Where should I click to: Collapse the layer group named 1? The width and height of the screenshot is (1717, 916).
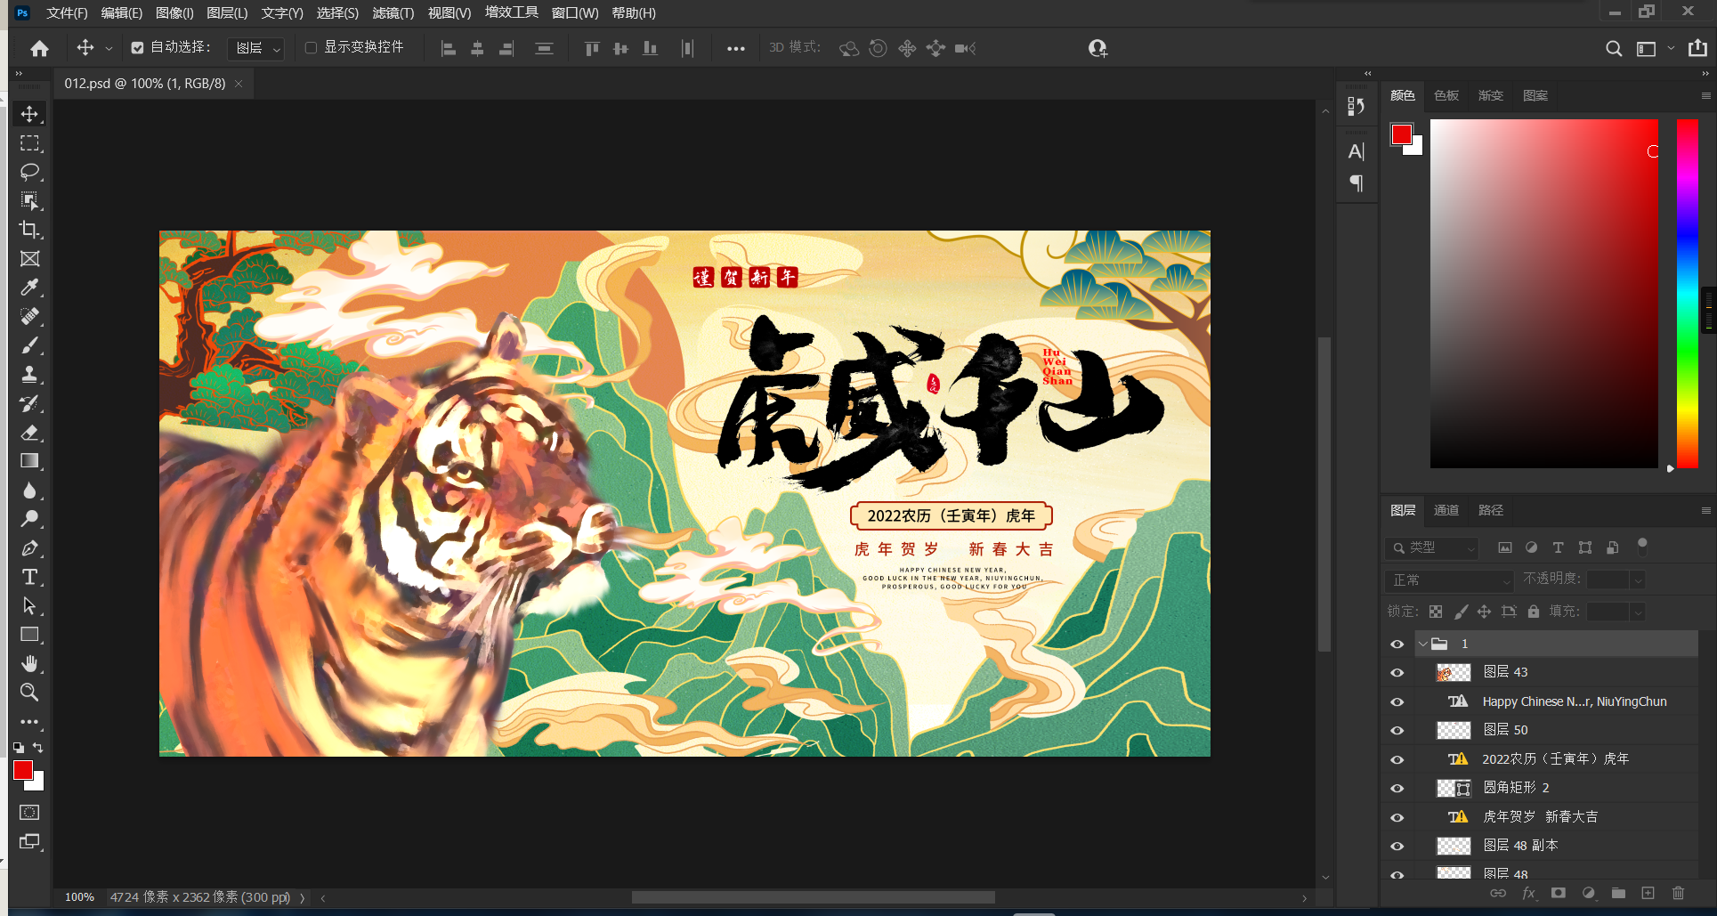1422,644
